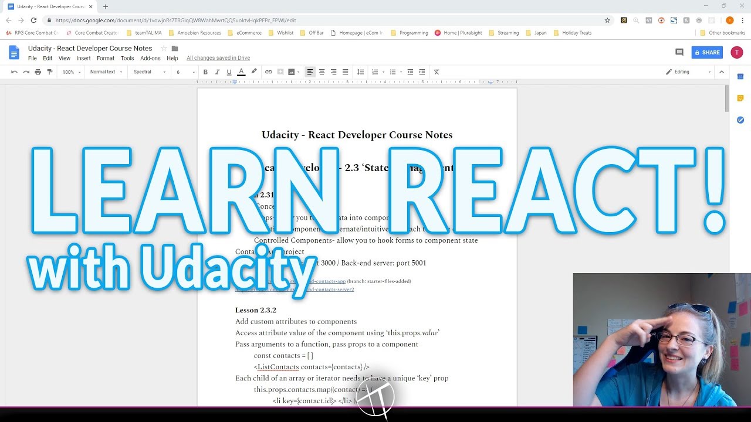Viewport: 751px width, 422px height.
Task: Open the 100% zoom dropdown
Action: tap(72, 72)
